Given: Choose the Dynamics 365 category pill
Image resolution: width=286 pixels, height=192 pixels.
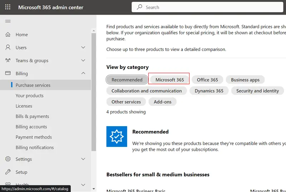Looking at the screenshot, I should (x=209, y=91).
